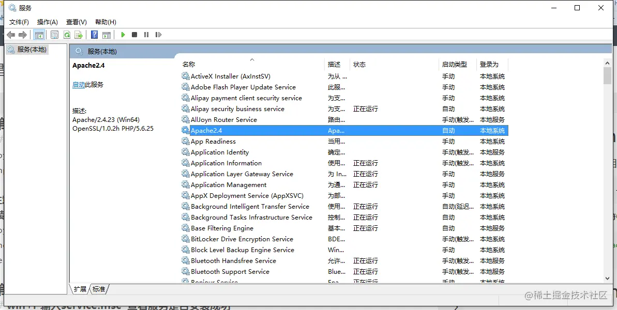Select Background Intelligent Transfer Service
The width and height of the screenshot is (617, 310).
[x=250, y=207]
